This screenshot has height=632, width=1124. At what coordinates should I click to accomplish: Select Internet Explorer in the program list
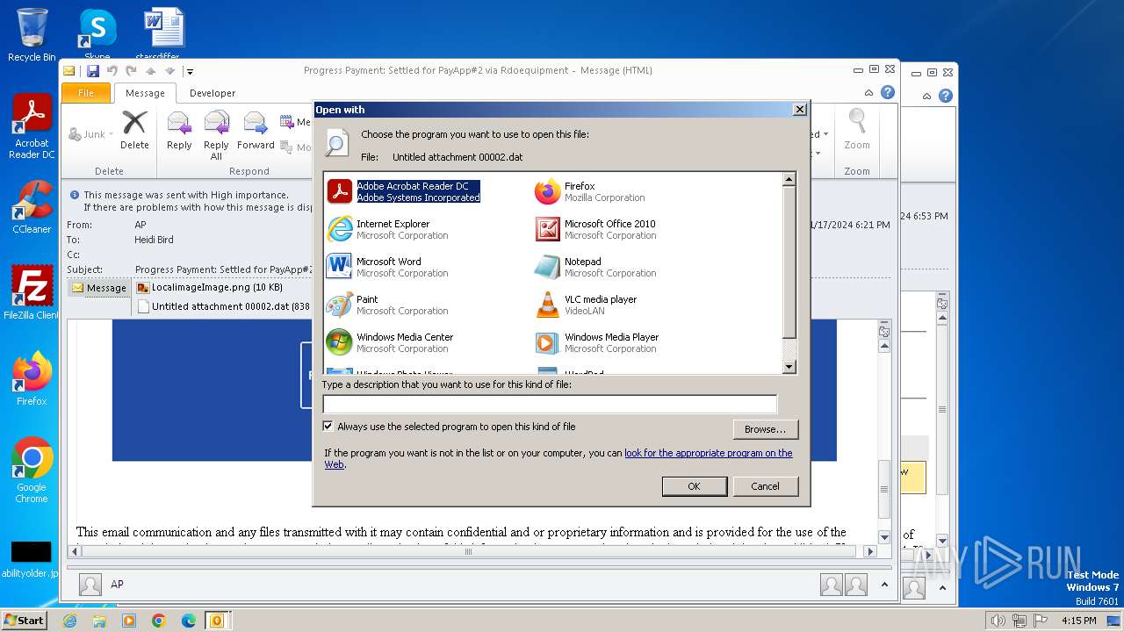click(x=387, y=229)
